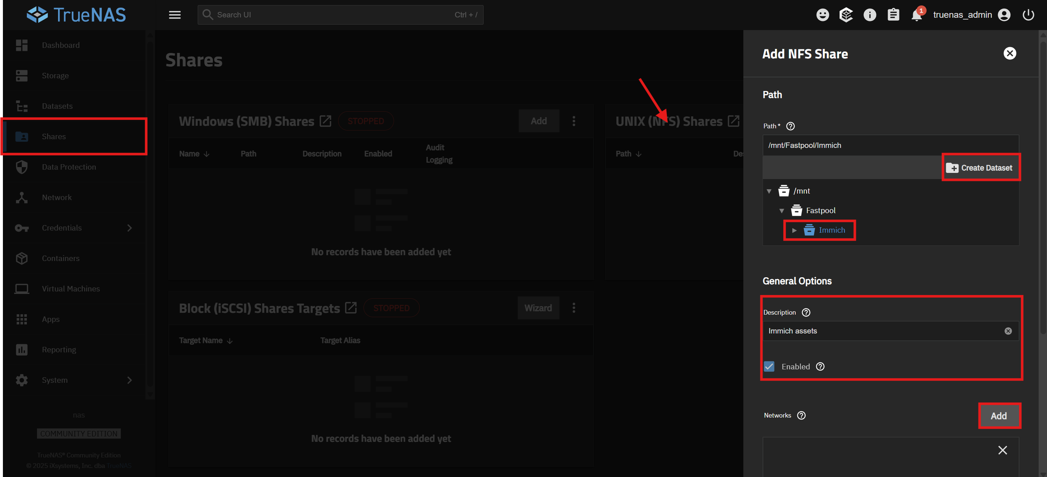
Task: Click the About info icon in header
Action: (x=869, y=15)
